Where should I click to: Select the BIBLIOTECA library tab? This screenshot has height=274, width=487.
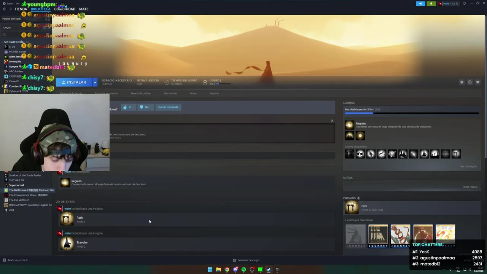(x=40, y=9)
